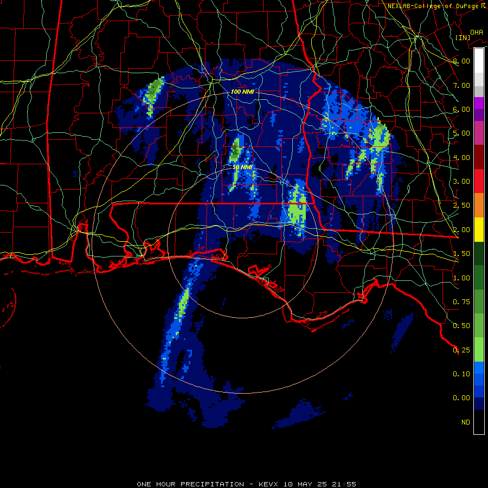The width and height of the screenshot is (488, 488).
Task: Click the 100 NMI range ring label
Action: tap(242, 92)
